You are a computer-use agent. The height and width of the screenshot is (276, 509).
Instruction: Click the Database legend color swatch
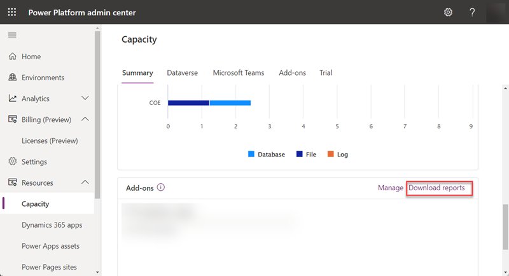pos(251,155)
